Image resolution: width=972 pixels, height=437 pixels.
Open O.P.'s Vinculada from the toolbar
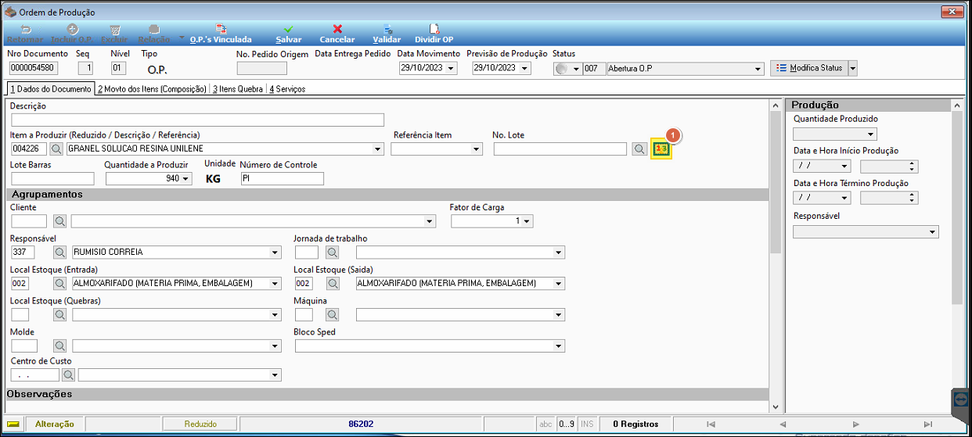(221, 34)
